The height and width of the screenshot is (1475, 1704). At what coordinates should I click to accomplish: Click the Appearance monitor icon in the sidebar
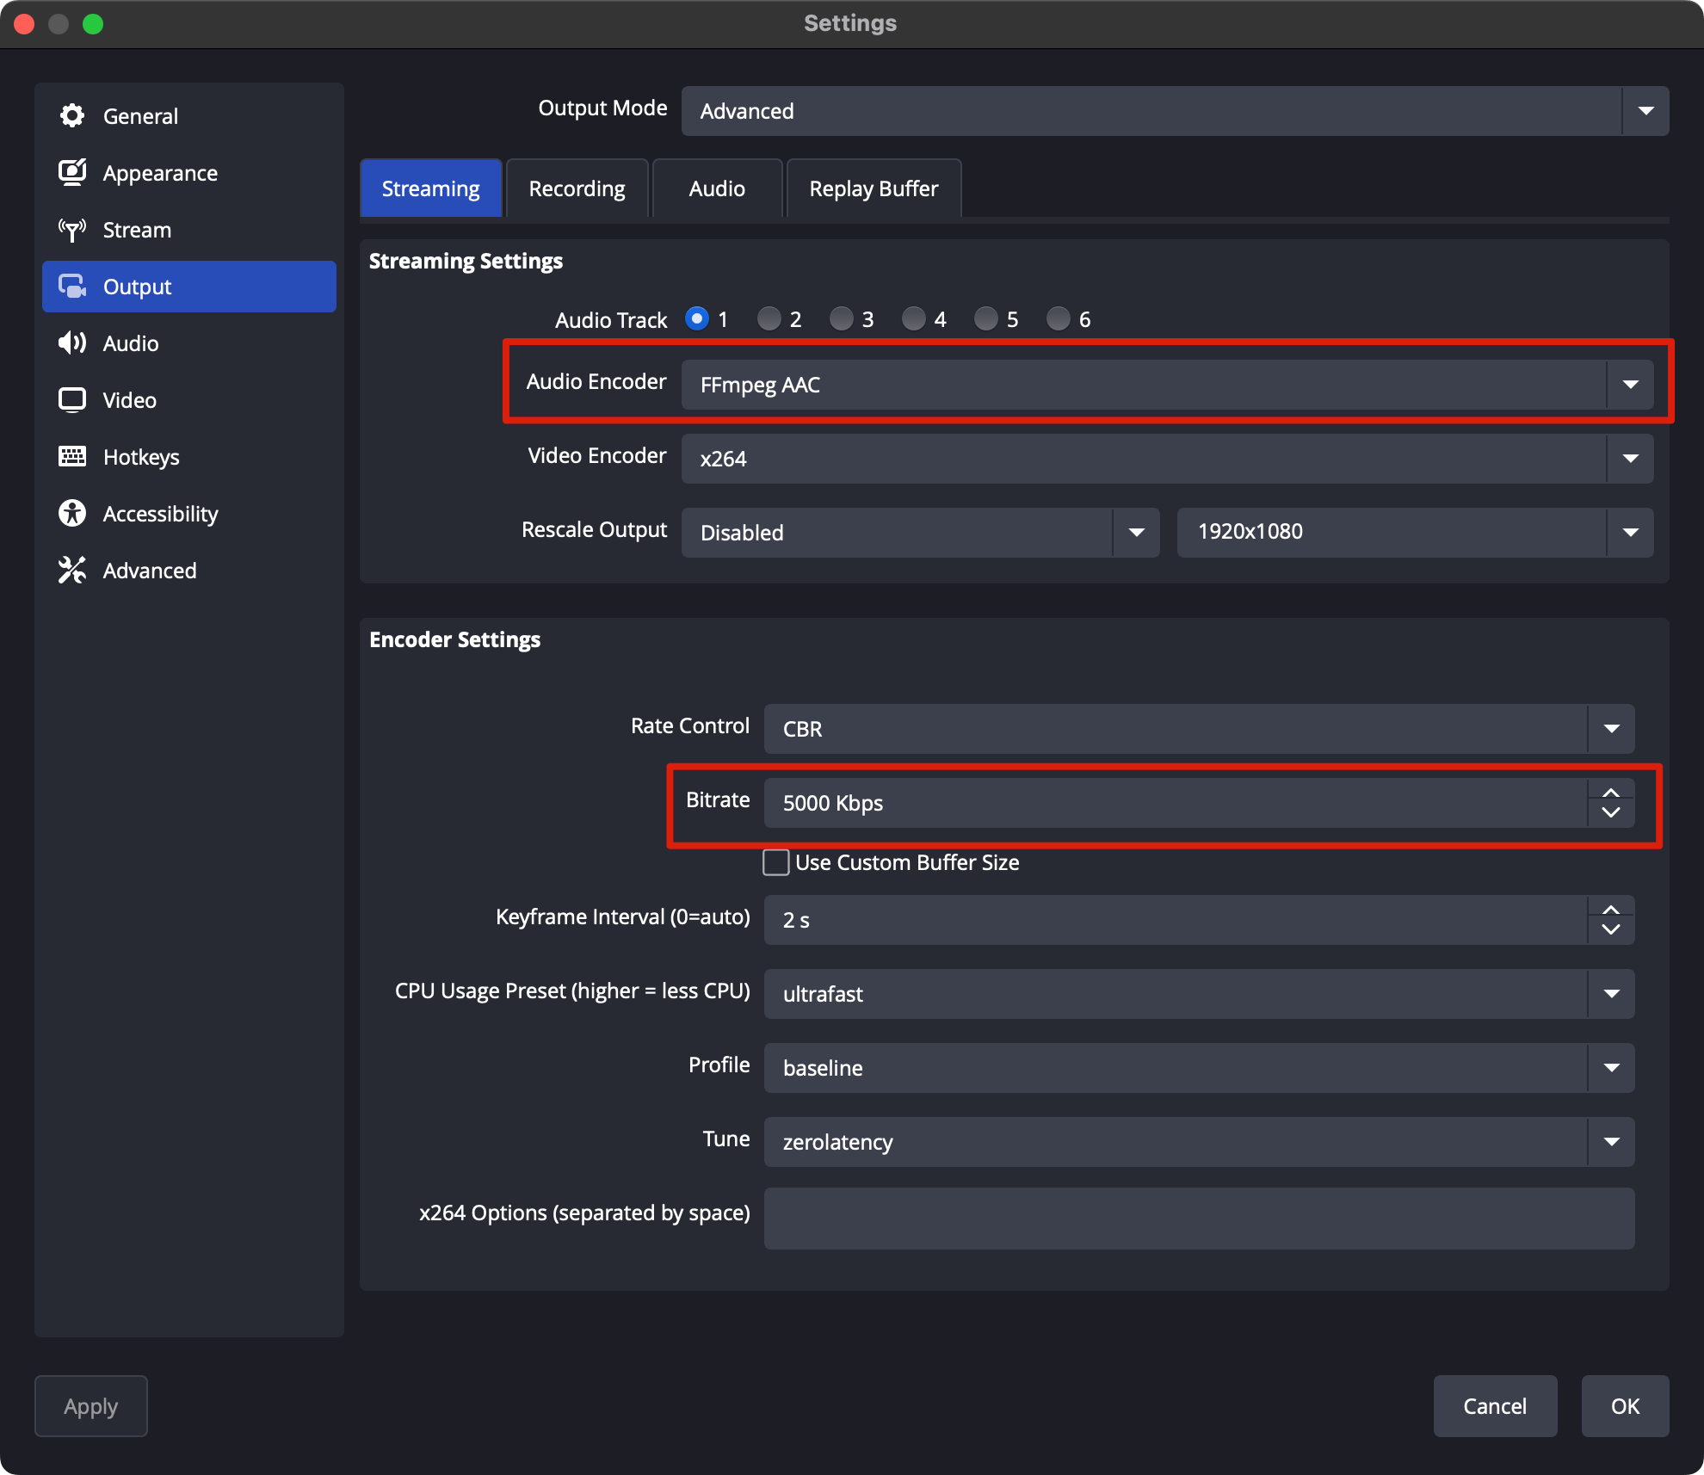click(x=72, y=172)
